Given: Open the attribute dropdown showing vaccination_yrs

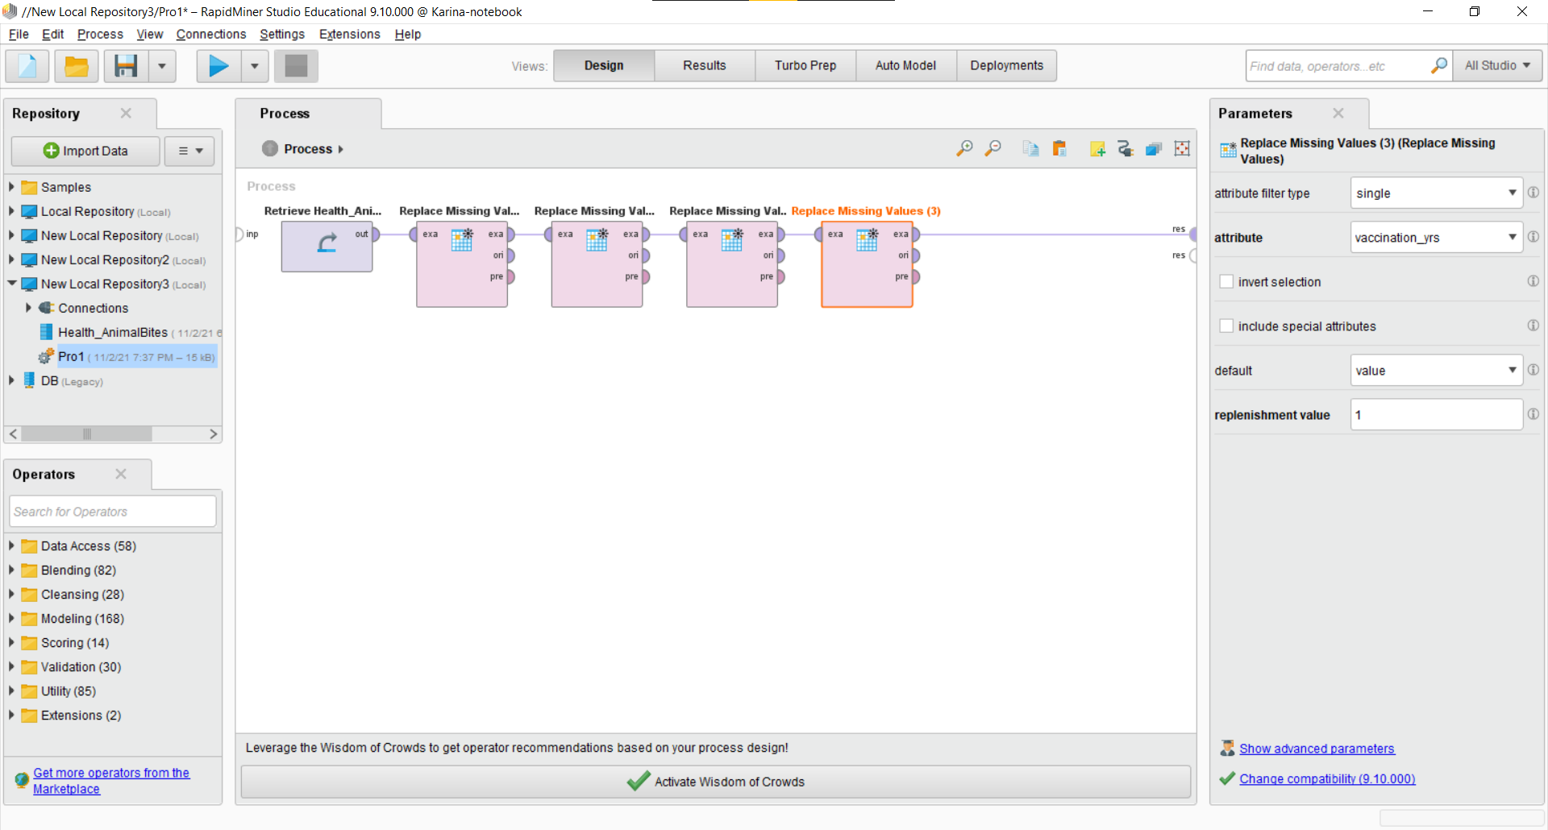Looking at the screenshot, I should coord(1436,238).
